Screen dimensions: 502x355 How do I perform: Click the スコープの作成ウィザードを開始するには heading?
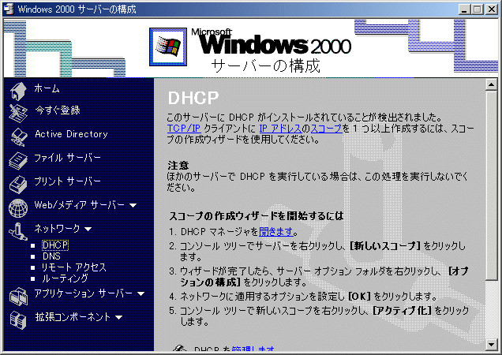coord(256,216)
